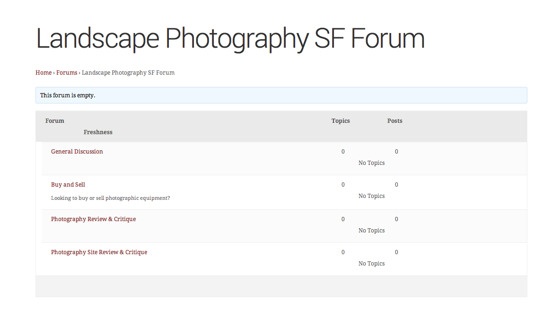Click General Discussion's No Topics text
This screenshot has height=326, width=560.
pyautogui.click(x=371, y=163)
